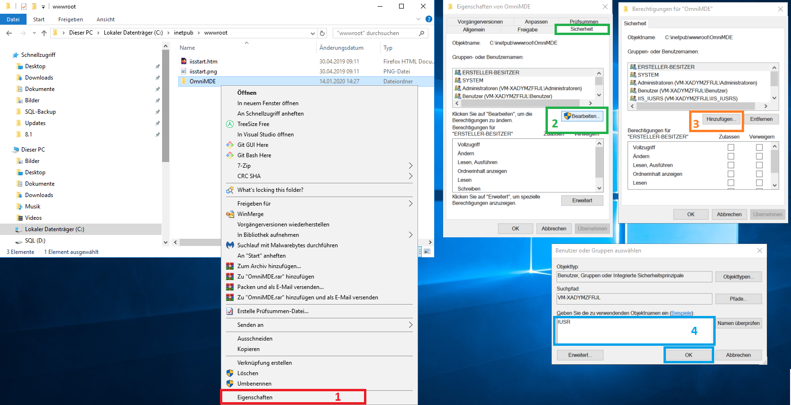Tick the Zulassen checkbox for Vollzugriff
Viewport: 791px width, 405px height.
click(x=731, y=147)
